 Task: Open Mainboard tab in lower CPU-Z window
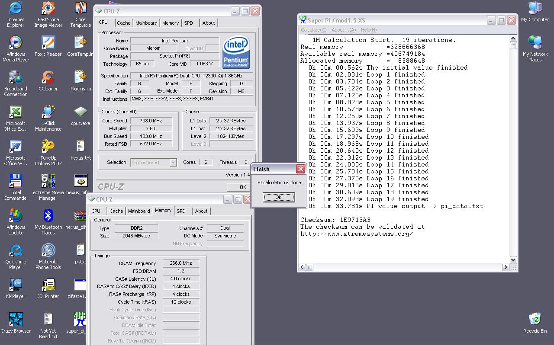pos(139,211)
